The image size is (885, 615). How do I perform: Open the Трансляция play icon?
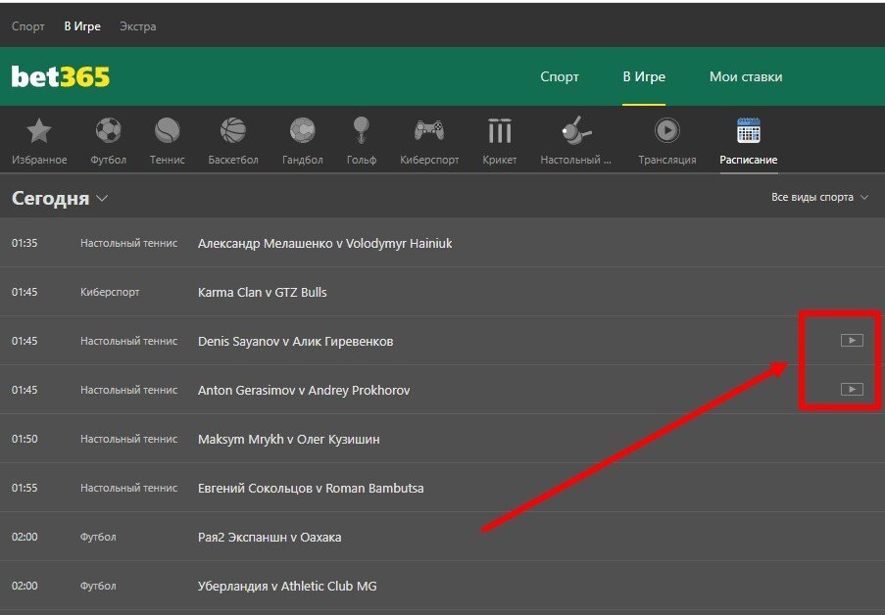coord(667,131)
